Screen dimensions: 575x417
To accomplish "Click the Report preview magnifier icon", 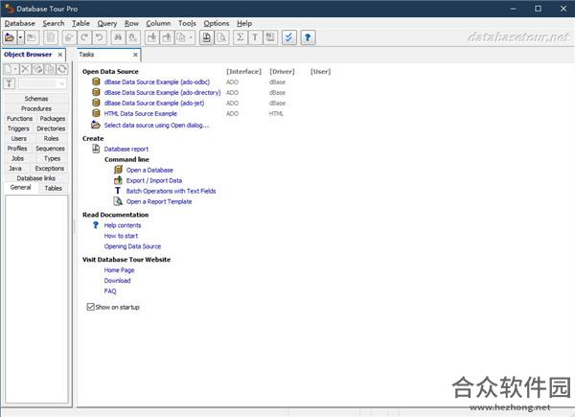I will tap(222, 37).
